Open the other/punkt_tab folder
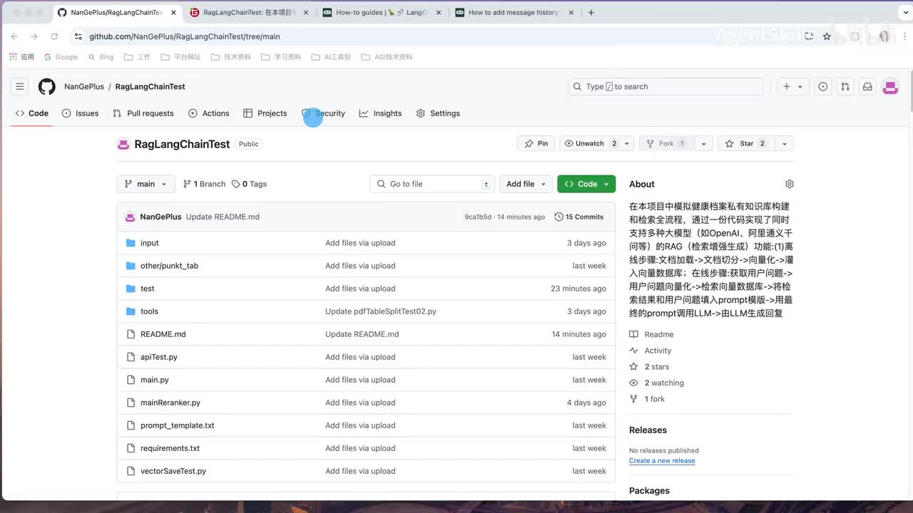This screenshot has width=913, height=513. 169,266
